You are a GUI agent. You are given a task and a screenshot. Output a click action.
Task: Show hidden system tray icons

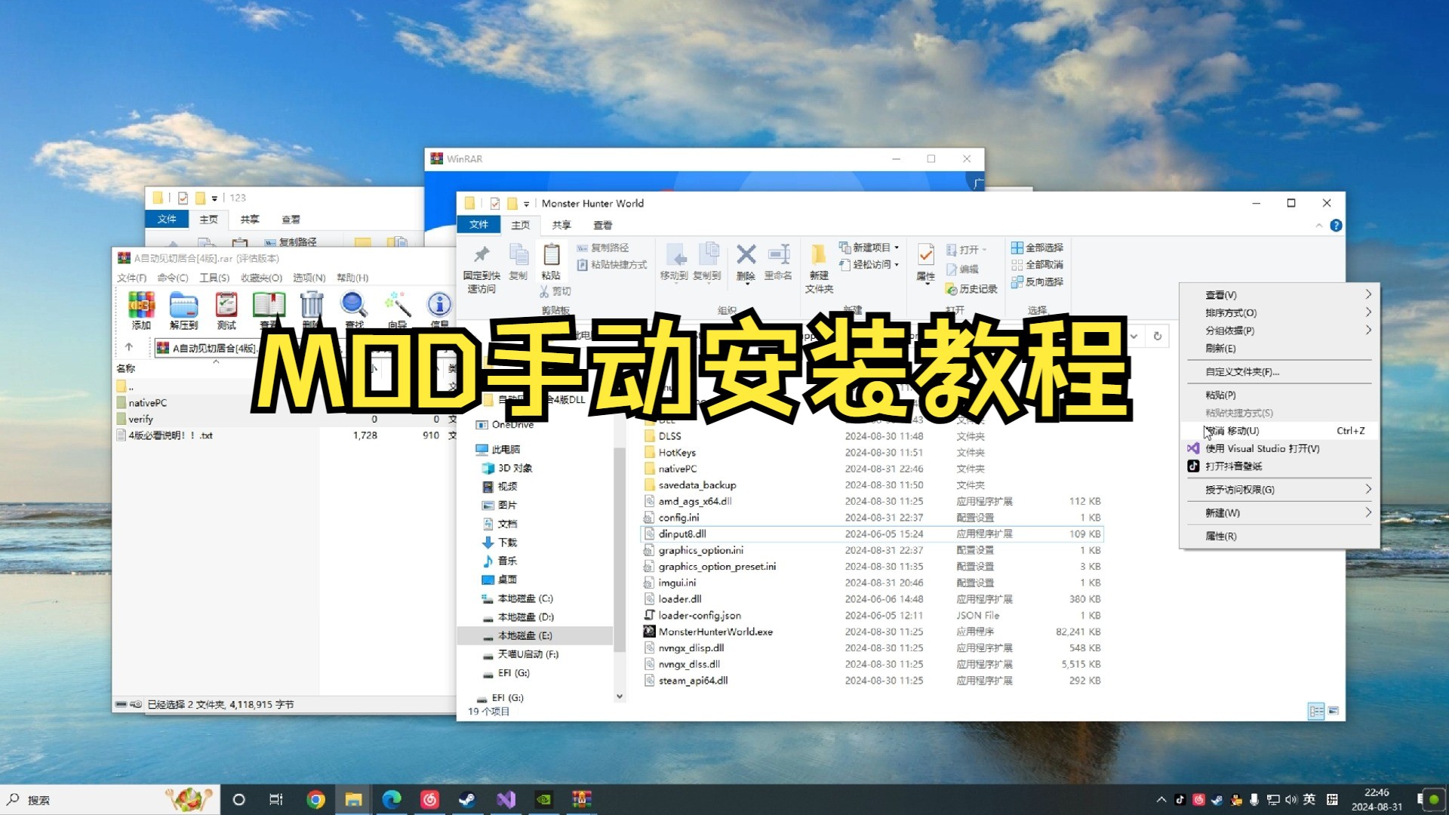[1161, 800]
